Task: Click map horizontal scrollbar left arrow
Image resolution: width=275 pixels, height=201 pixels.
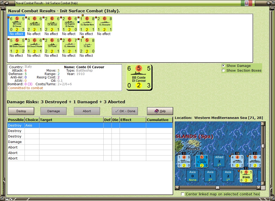Action: pyautogui.click(x=177, y=188)
